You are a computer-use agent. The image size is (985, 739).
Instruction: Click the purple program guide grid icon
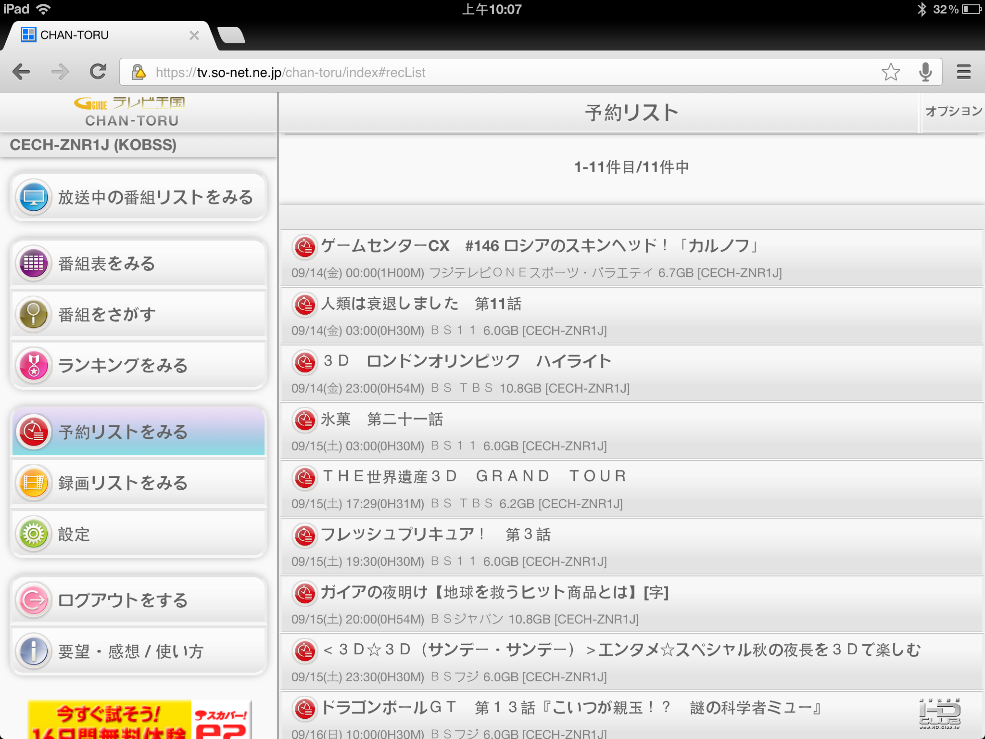pos(33,264)
